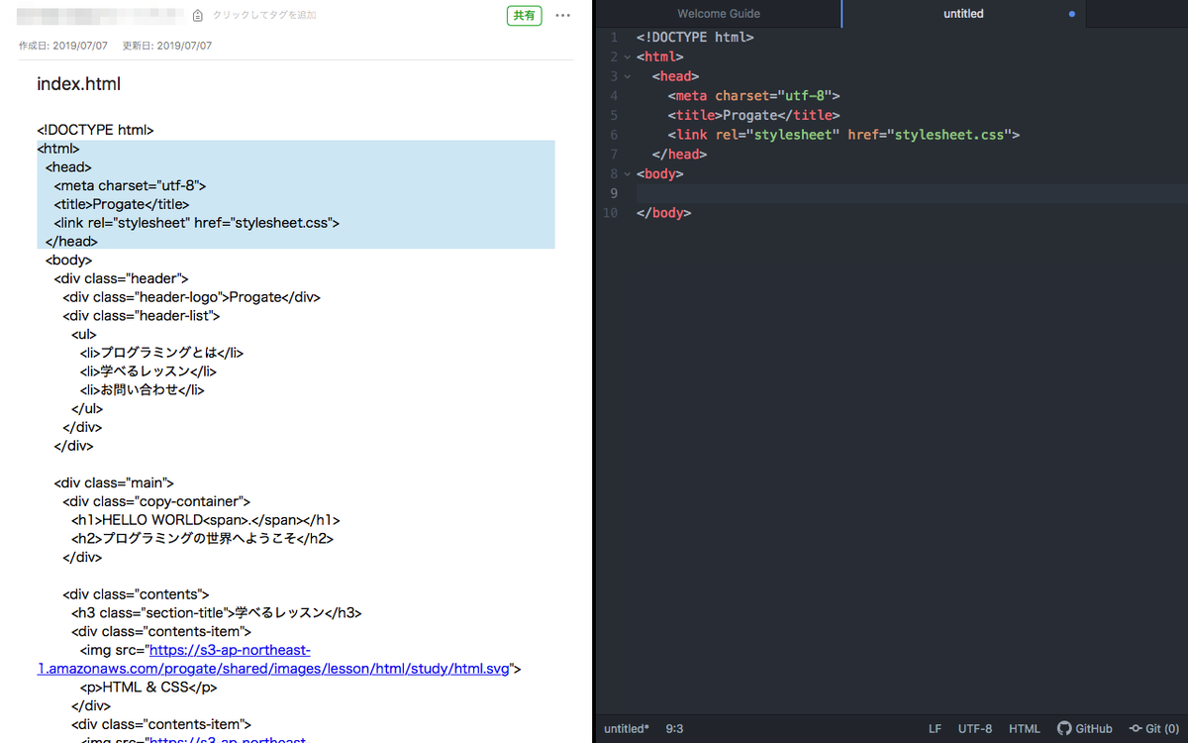Screen dimensions: 1188x743
Task: Click the '<li>学べるレッスン</li>' line
Action: click(x=148, y=371)
